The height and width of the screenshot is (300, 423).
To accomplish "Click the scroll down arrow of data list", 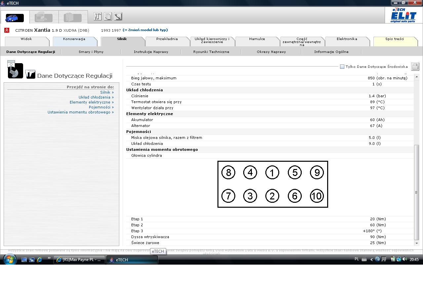I will (x=416, y=243).
